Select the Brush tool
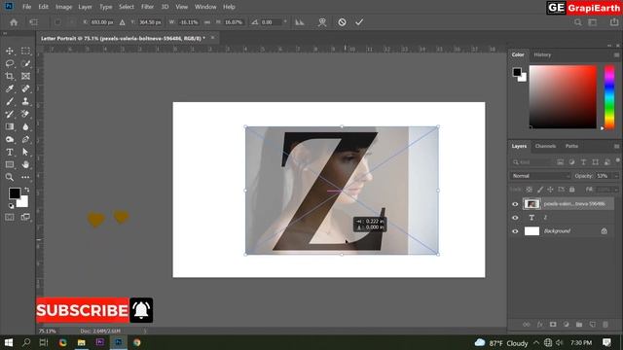The width and height of the screenshot is (623, 350). click(x=10, y=101)
